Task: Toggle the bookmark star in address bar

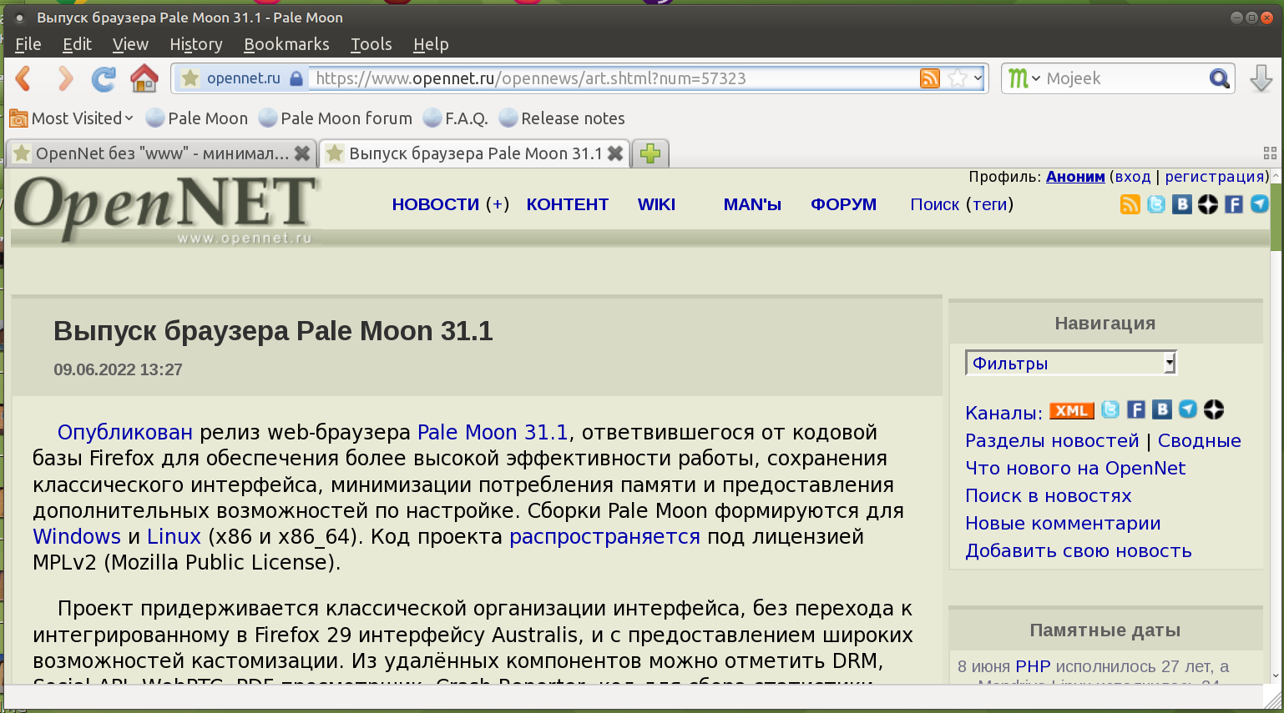Action: tap(958, 78)
